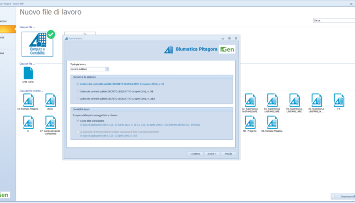Click the Tipologia lavoro label
The width and height of the screenshot is (355, 203).
[x=78, y=64]
